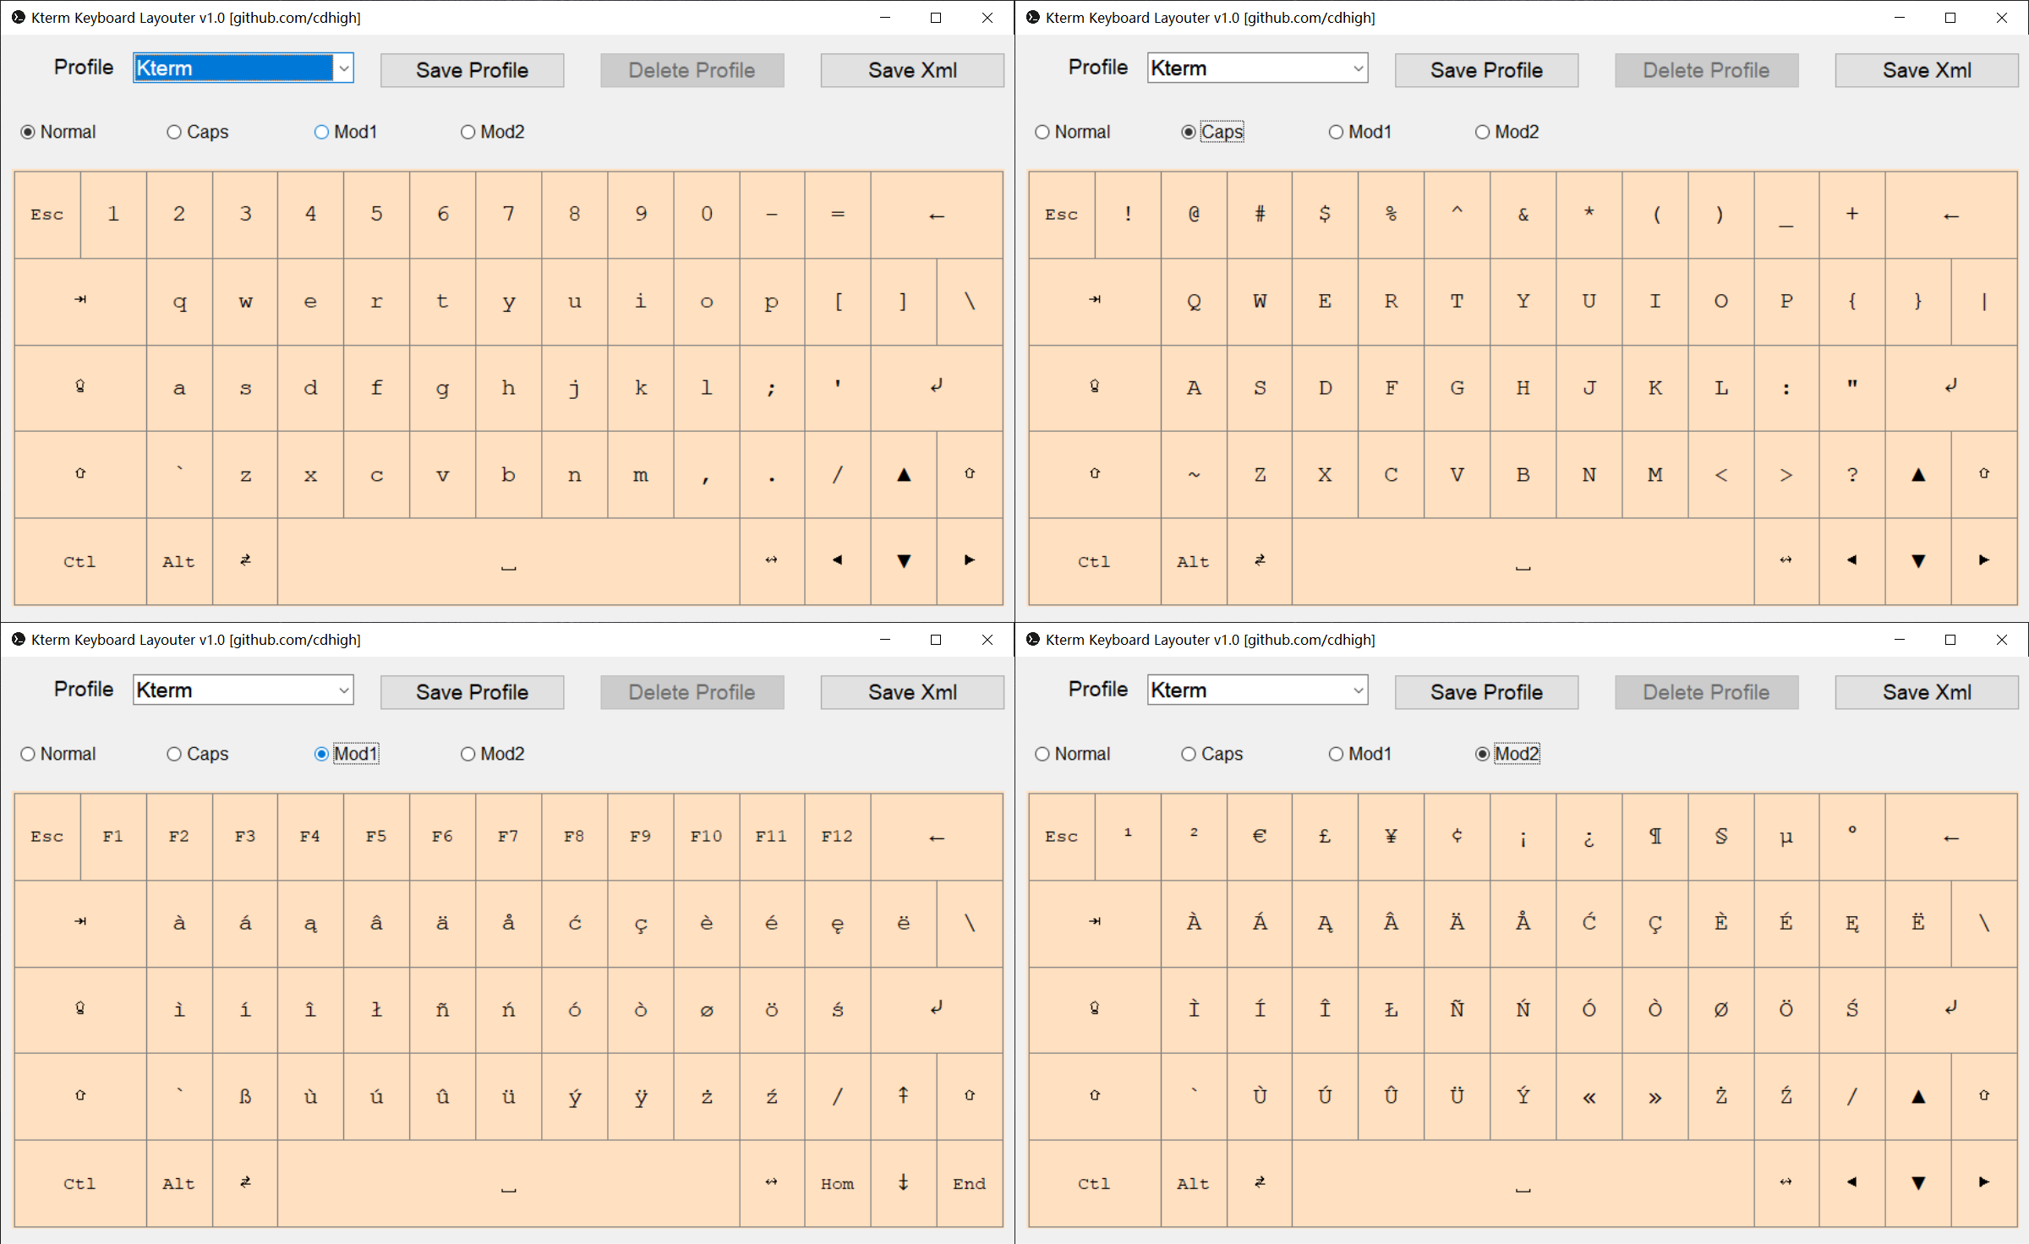The width and height of the screenshot is (2029, 1244).
Task: Click Tab key icon in Mod2 layout
Action: 1095,922
